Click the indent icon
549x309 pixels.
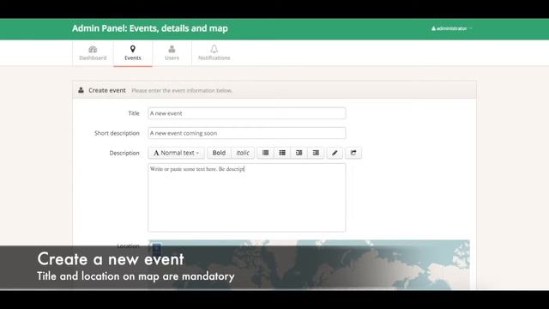[316, 153]
